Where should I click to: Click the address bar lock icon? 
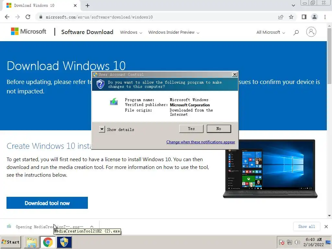41,17
